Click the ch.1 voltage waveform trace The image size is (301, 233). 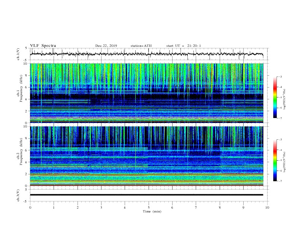(x=146, y=54)
